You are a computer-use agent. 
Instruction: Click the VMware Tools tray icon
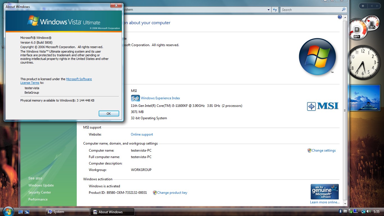[345, 211]
